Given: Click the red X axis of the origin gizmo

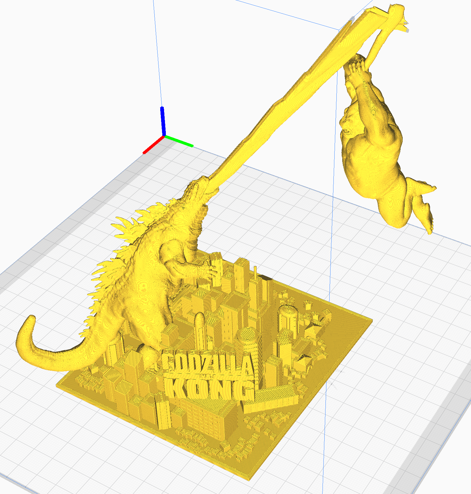Looking at the screenshot, I should click(x=153, y=145).
